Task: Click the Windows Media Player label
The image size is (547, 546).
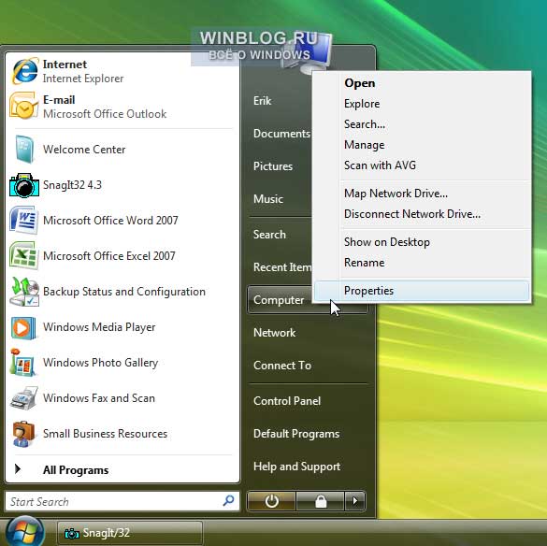Action: (99, 327)
